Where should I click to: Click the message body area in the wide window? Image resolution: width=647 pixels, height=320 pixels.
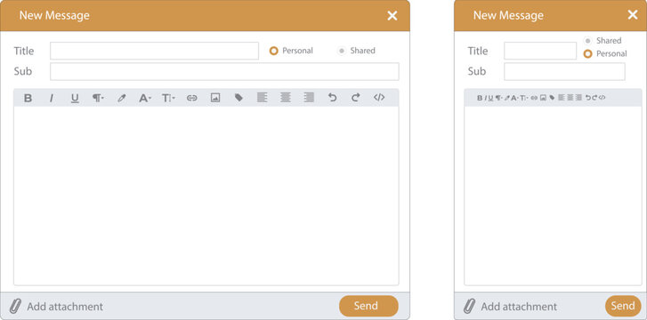[206, 196]
